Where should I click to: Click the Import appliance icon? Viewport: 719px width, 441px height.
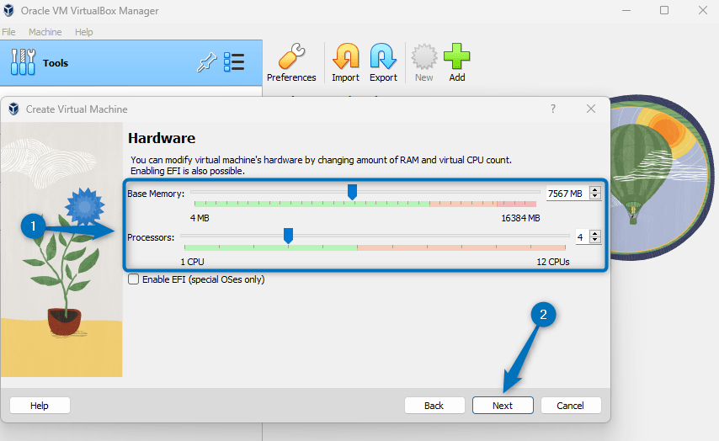pyautogui.click(x=346, y=63)
